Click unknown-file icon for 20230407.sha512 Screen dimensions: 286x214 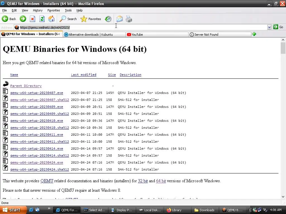point(5,98)
